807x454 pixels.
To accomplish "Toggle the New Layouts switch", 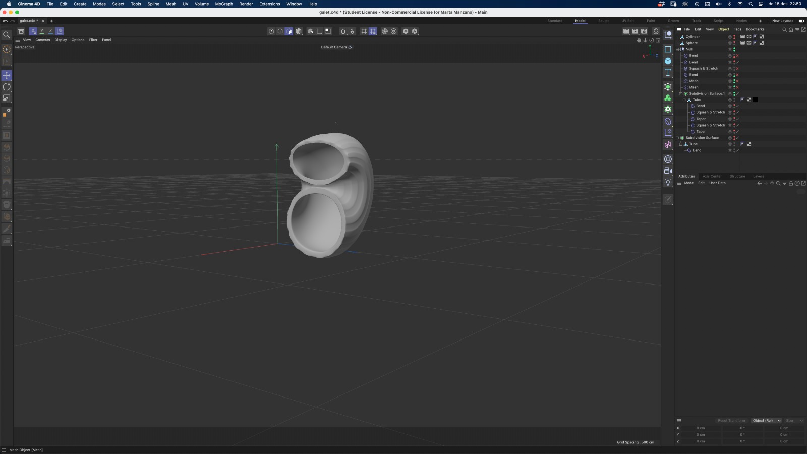I will pyautogui.click(x=801, y=21).
